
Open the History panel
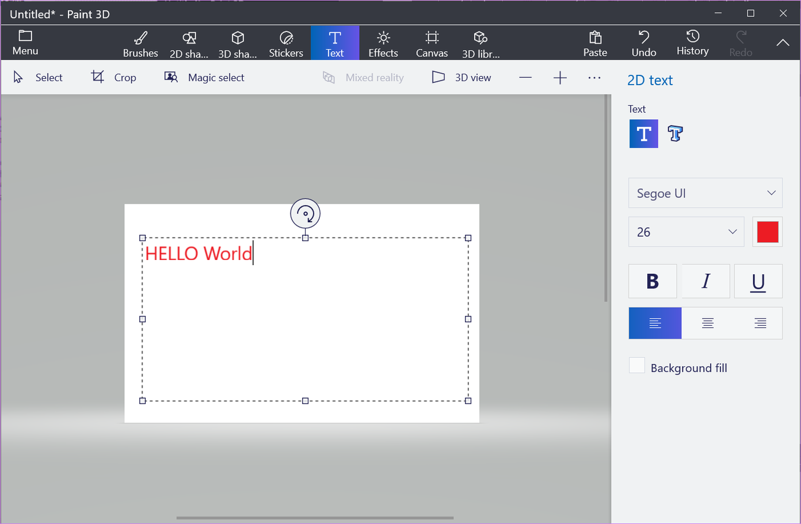692,43
